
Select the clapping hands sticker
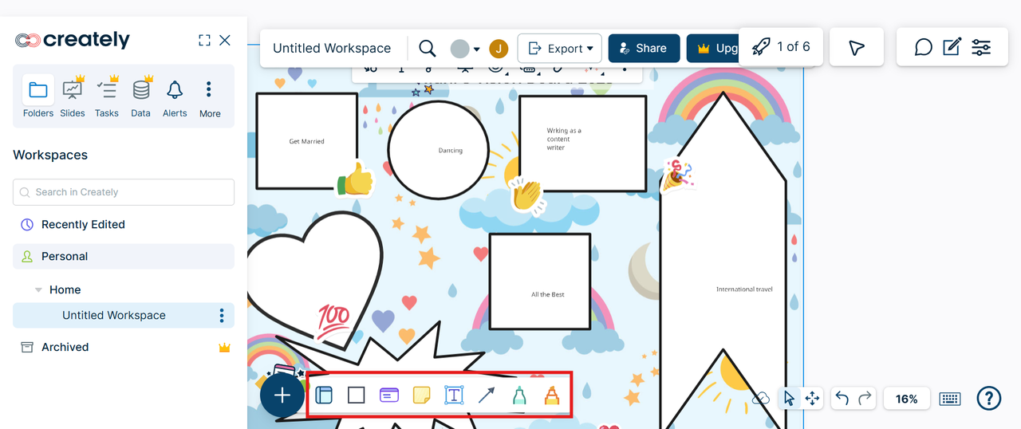click(x=526, y=195)
